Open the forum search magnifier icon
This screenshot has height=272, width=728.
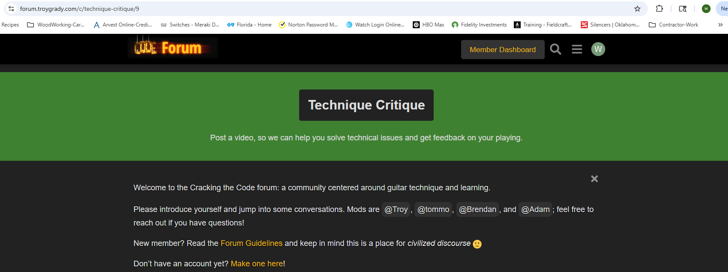pos(555,50)
